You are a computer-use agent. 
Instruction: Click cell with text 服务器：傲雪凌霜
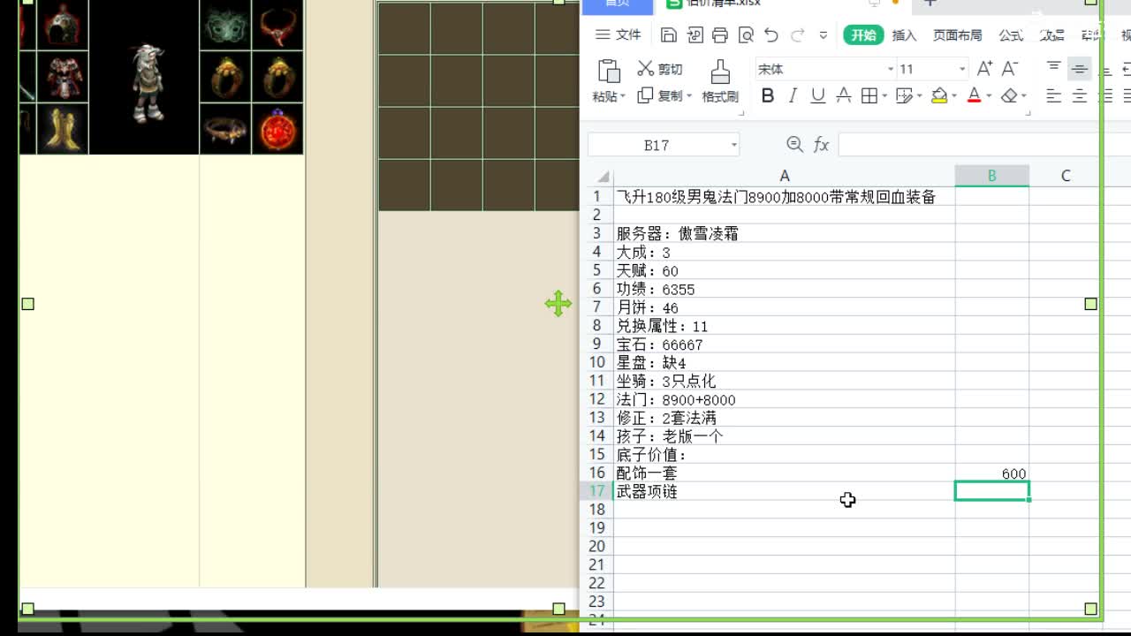(784, 234)
